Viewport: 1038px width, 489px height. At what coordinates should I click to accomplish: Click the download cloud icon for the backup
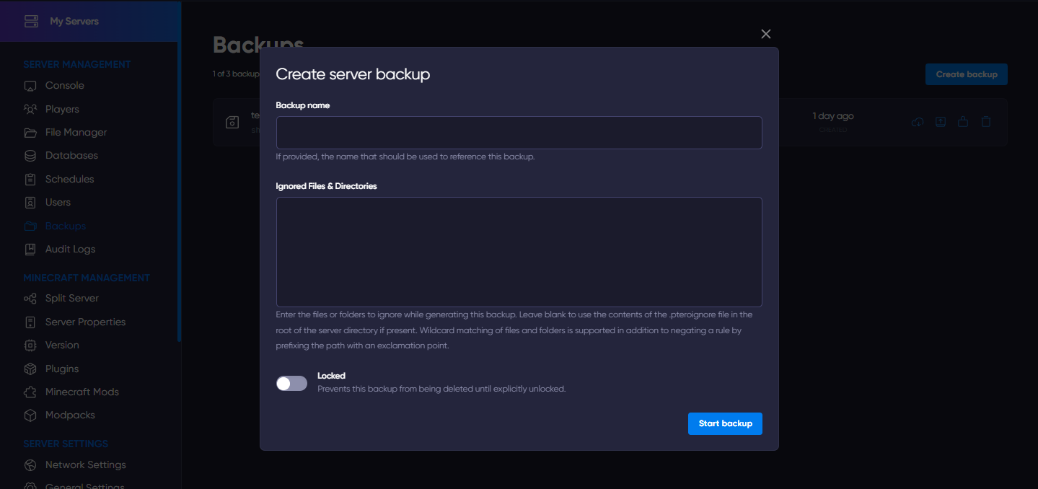pyautogui.click(x=918, y=122)
